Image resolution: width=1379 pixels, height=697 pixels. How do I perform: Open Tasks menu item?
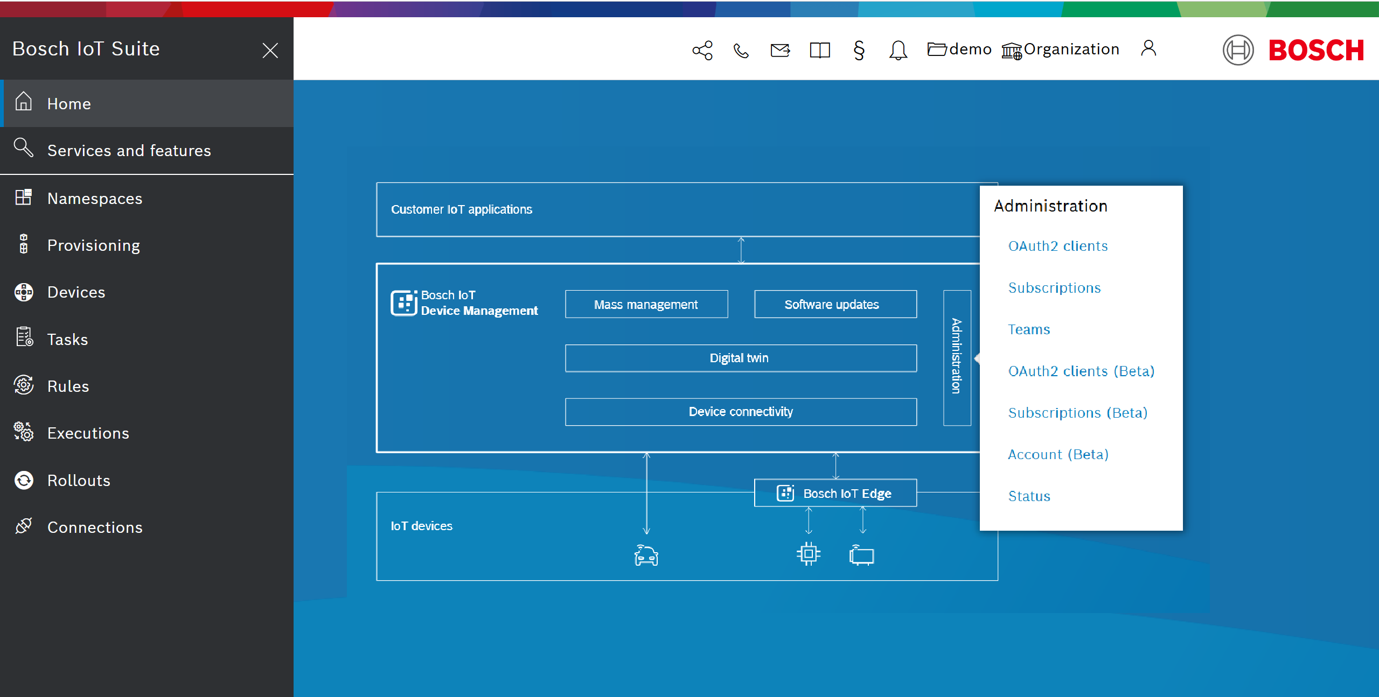coord(147,340)
